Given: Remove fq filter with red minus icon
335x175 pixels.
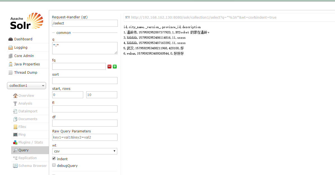Looking at the screenshot, I should pos(109,66).
